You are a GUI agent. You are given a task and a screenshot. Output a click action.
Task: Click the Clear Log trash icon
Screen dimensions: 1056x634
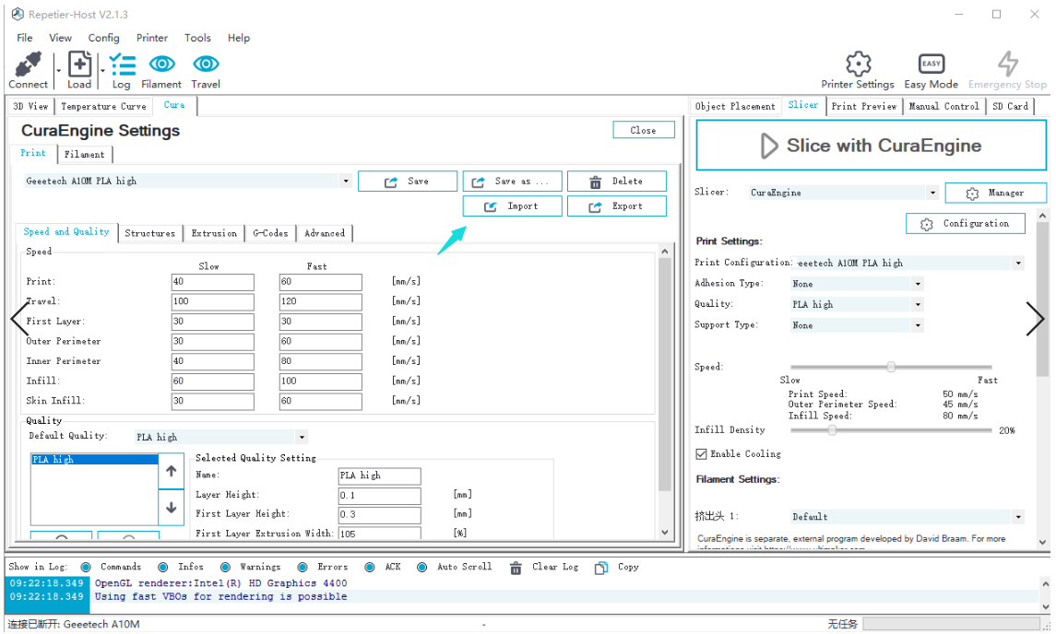click(x=516, y=568)
